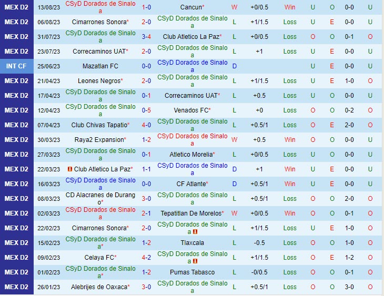Click the Win result in the Cancun row

point(290,7)
